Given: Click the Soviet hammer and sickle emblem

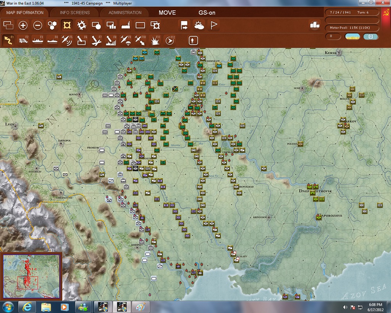Looking at the screenshot, I should [x=386, y=13].
